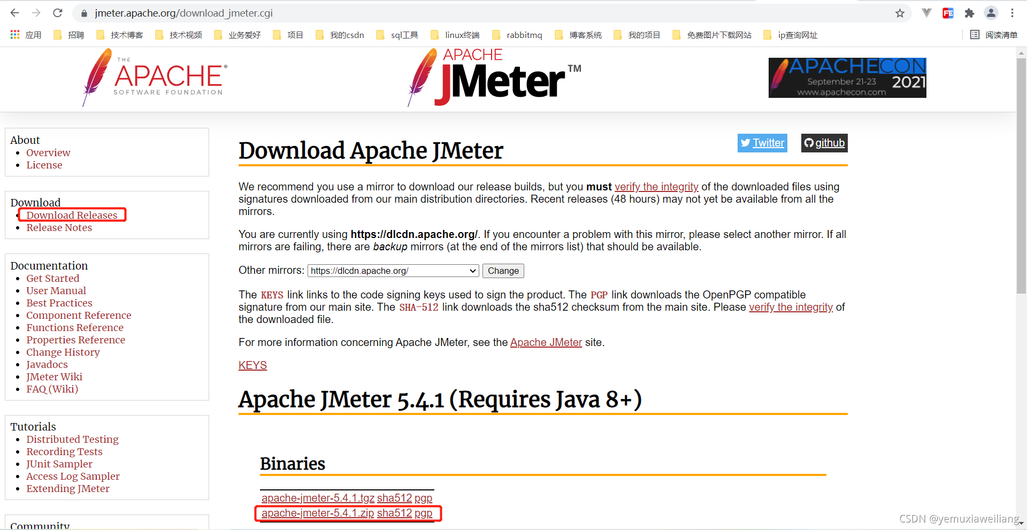Open the Functions Reference link
The image size is (1027, 530).
(x=75, y=327)
